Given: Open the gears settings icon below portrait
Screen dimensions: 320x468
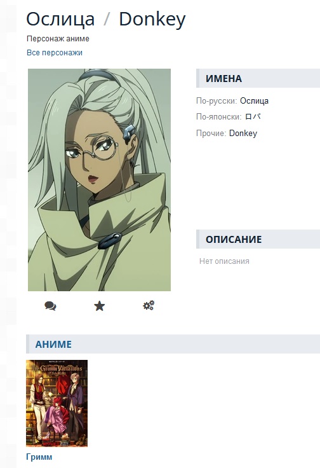Looking at the screenshot, I should (149, 305).
